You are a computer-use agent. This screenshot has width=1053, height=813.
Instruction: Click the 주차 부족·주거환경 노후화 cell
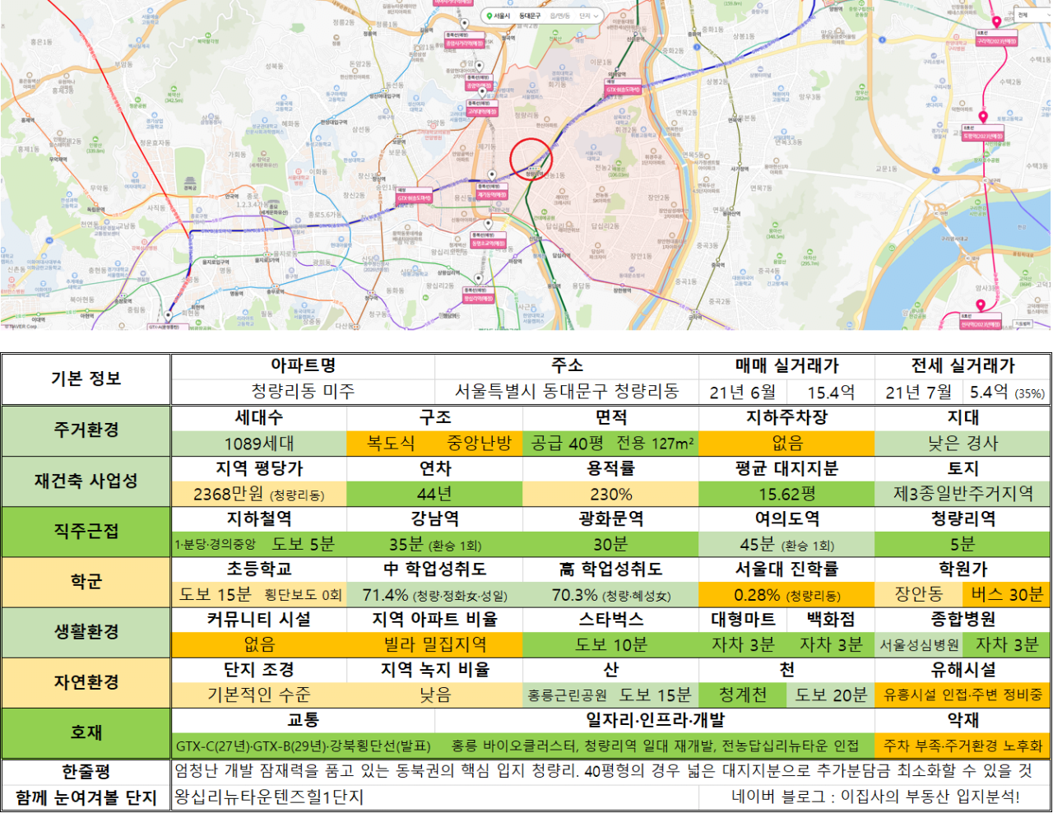point(963,746)
